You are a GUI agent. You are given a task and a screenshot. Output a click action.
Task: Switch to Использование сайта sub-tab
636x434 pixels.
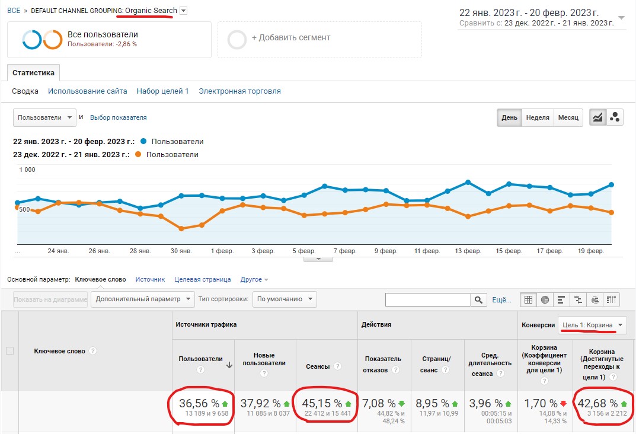pos(88,91)
